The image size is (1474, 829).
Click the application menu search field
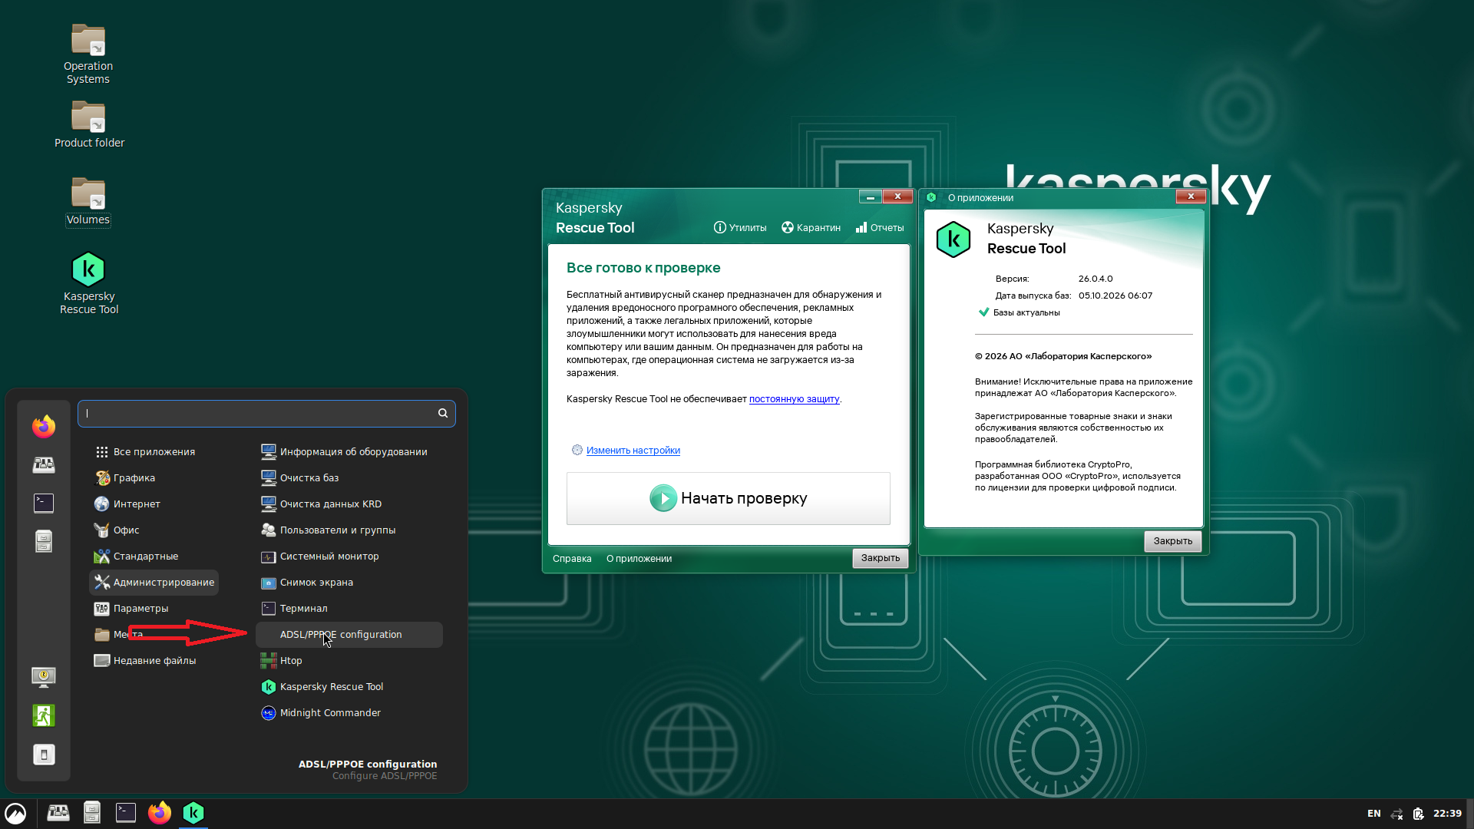point(266,413)
